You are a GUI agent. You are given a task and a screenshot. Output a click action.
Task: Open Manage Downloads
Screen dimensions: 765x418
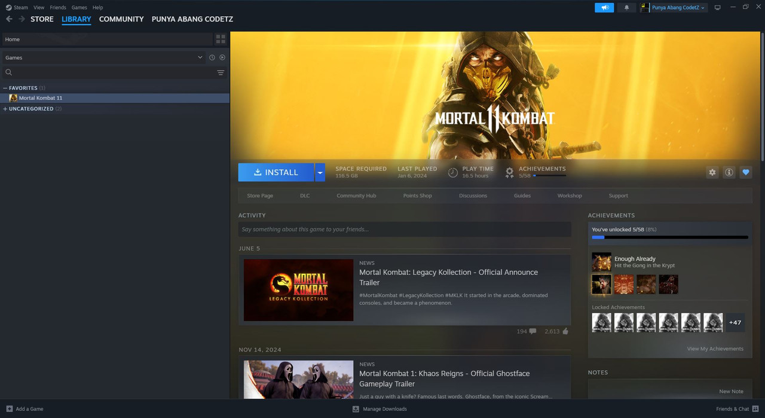pos(380,409)
